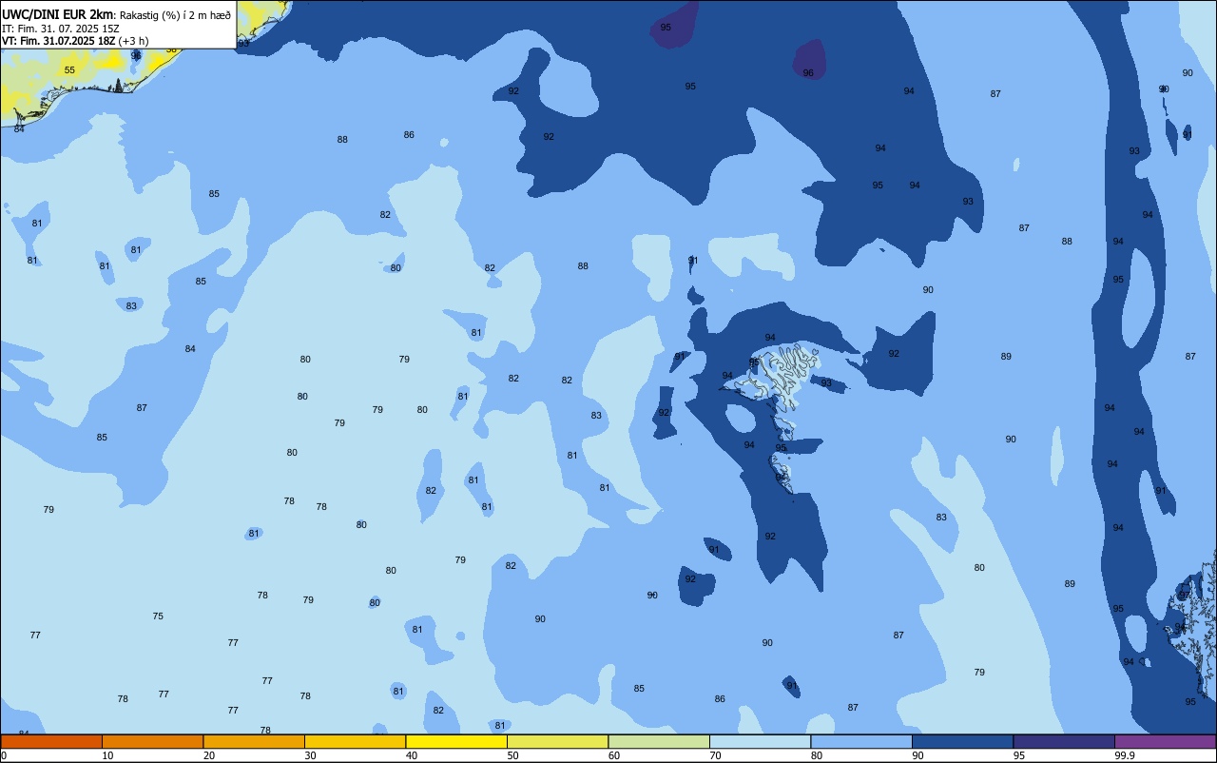Screen dimensions: 1217x763
Task: Click the 90–95 dark blue legend swatch
Action: pos(962,741)
